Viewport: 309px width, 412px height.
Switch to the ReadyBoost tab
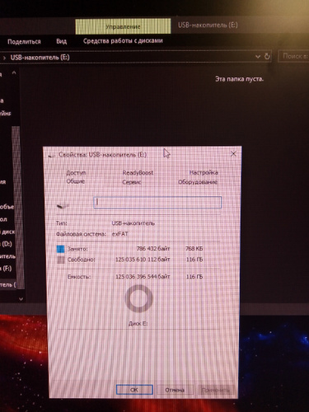coord(138,173)
